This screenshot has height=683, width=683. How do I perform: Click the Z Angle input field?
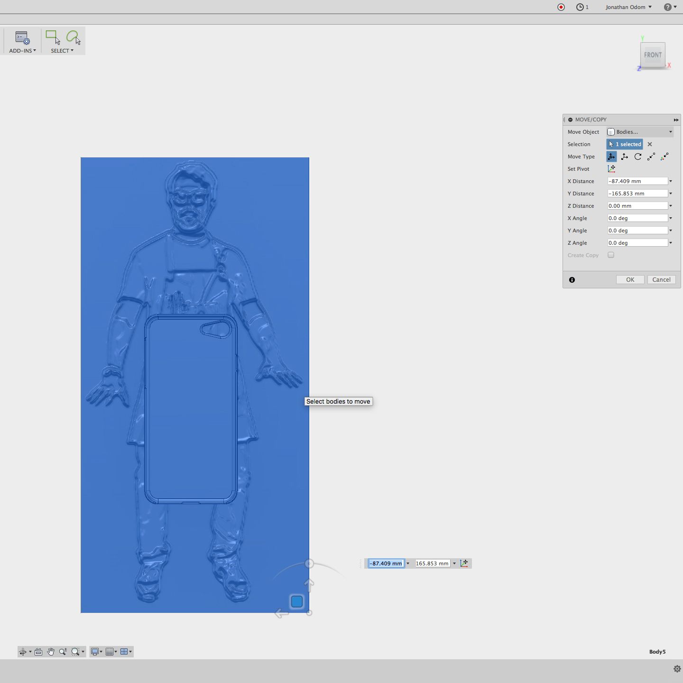pyautogui.click(x=637, y=243)
